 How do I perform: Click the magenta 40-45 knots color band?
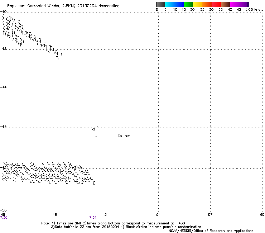click(x=235, y=4)
